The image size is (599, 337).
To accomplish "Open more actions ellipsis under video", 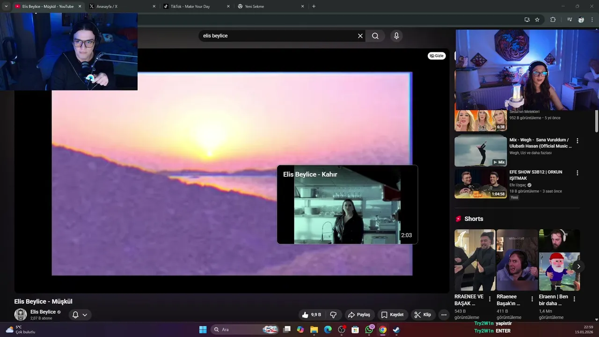I will [x=444, y=315].
